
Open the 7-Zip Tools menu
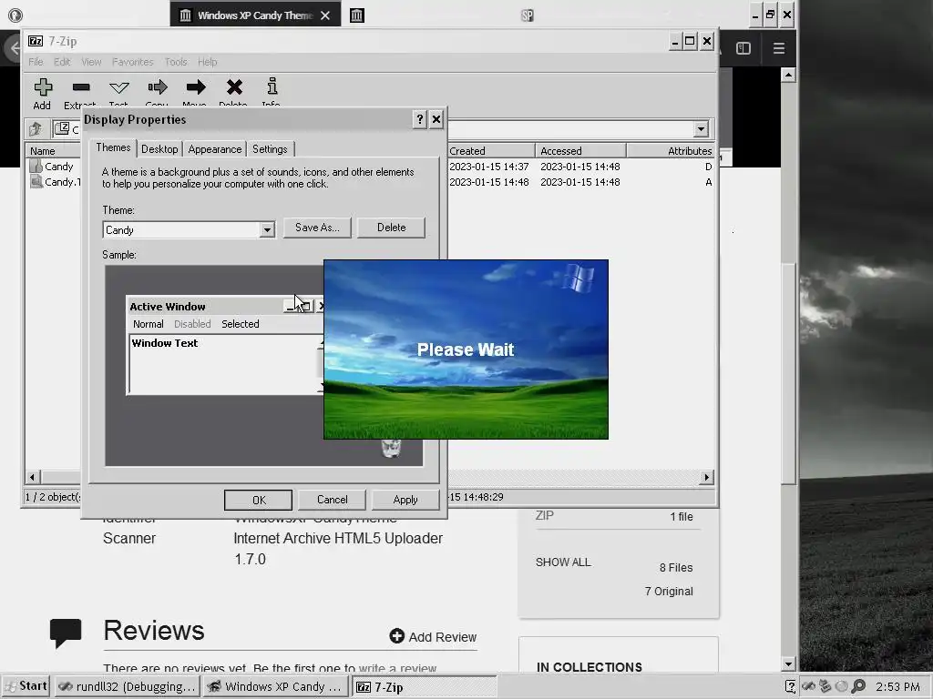click(176, 62)
